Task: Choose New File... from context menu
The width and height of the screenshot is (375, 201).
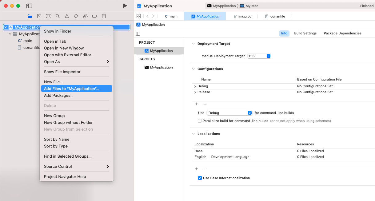Action: click(x=77, y=82)
